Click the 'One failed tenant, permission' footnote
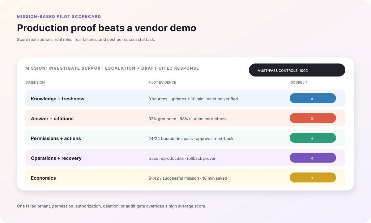Screen dimensions: 371x223 [112, 206]
